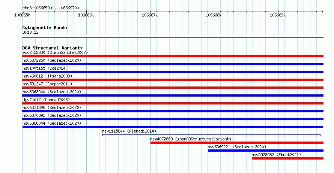Screen dimensions: 334x173
Task: Open the nsv1115644 (Alsmadi2014) label
Action: click(129, 131)
